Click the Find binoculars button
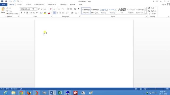170x95 pixels. click(x=151, y=8)
